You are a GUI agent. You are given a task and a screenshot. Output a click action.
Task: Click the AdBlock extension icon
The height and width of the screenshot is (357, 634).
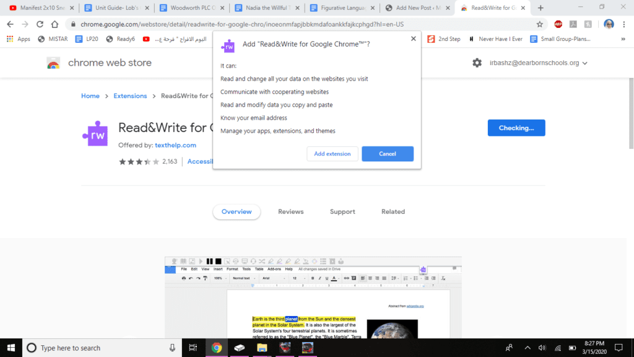tap(558, 24)
